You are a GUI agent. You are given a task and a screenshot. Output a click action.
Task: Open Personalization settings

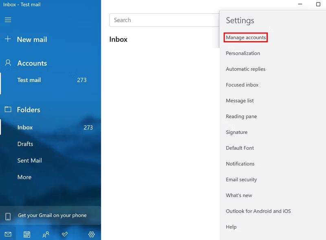pyautogui.click(x=243, y=53)
